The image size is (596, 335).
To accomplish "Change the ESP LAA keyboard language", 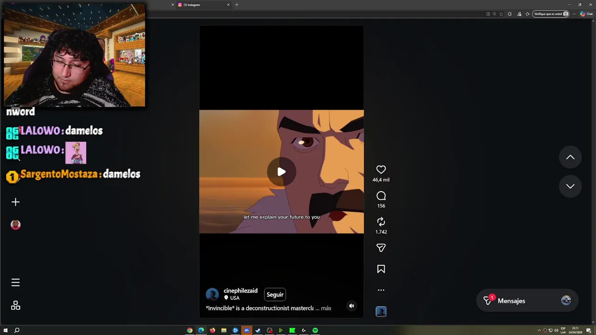I will pos(563,330).
